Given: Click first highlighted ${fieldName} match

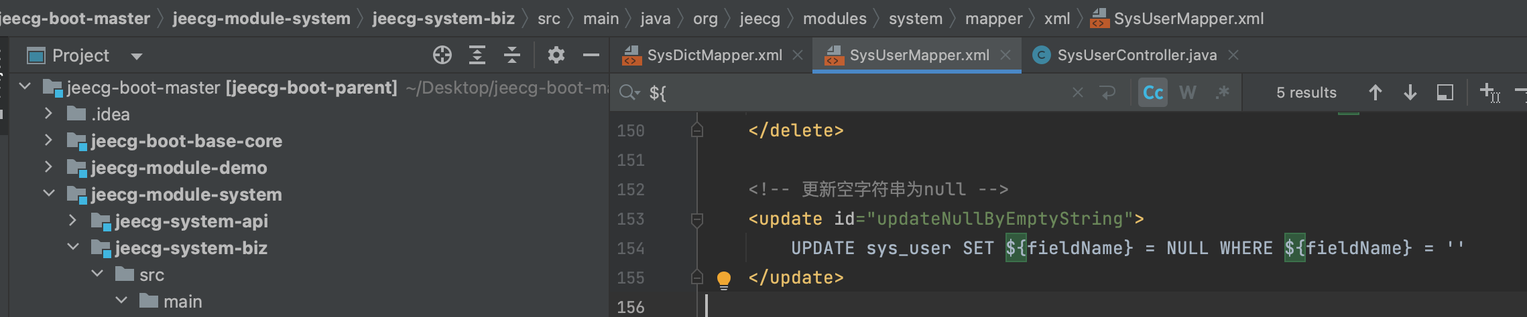Looking at the screenshot, I should tap(1069, 248).
